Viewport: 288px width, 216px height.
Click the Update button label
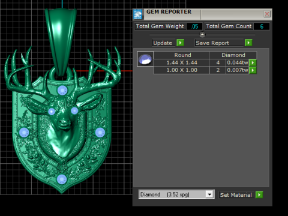[163, 43]
